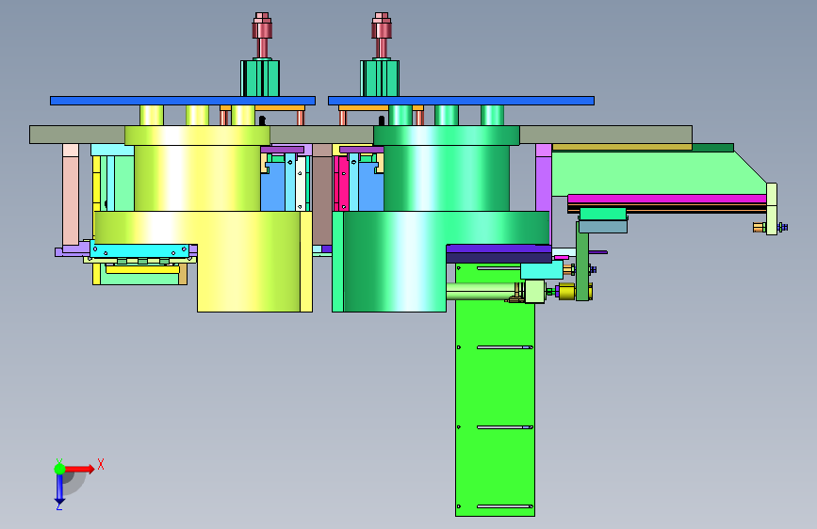Select the purple vertical post beside chute
The width and height of the screenshot is (817, 529).
click(x=544, y=193)
